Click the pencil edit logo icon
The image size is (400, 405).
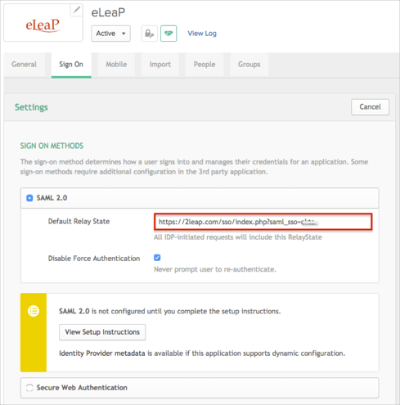[x=77, y=10]
